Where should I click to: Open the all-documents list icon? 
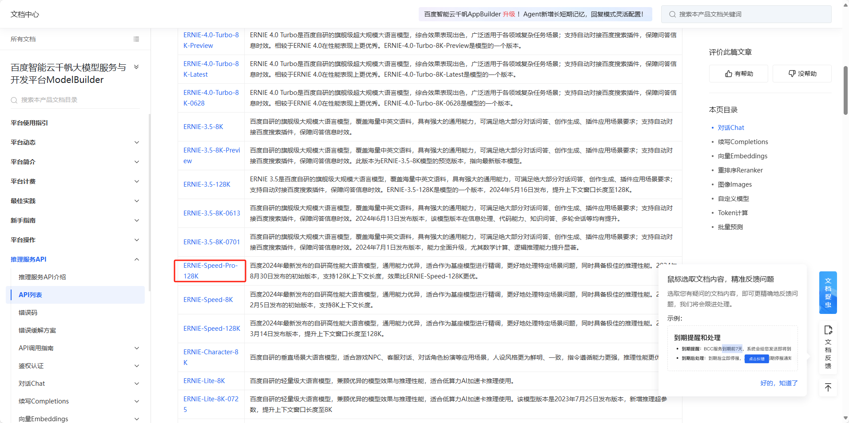[136, 39]
